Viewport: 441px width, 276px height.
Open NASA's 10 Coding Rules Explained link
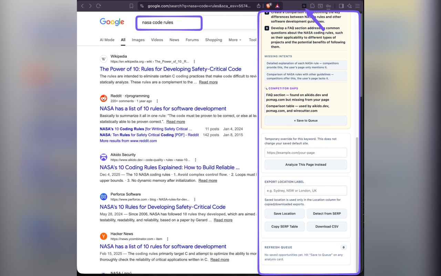point(170,167)
